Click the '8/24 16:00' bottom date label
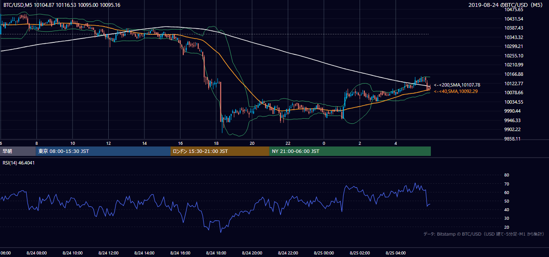The width and height of the screenshot is (549, 257). [180, 253]
